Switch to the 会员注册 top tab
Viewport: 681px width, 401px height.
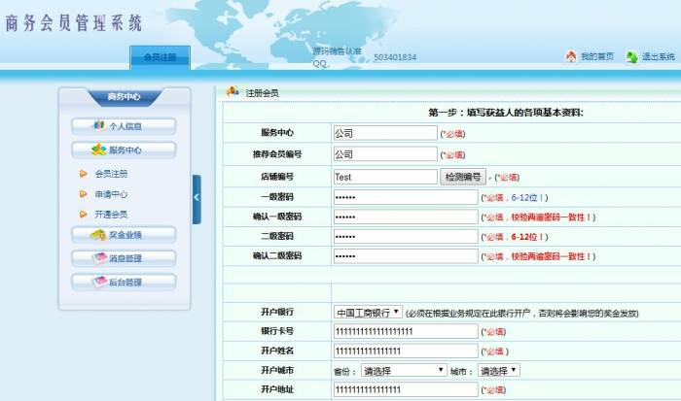[161, 57]
